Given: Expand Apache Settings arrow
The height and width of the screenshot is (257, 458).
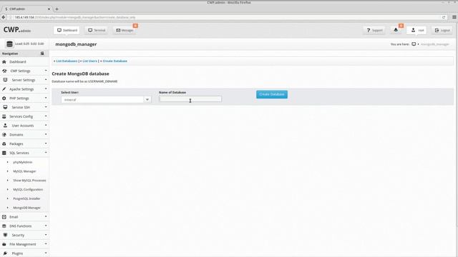Looking at the screenshot, I should pos(46,89).
